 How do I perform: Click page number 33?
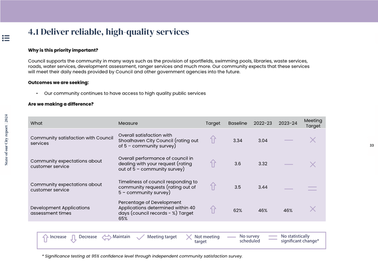[x=371, y=145]
